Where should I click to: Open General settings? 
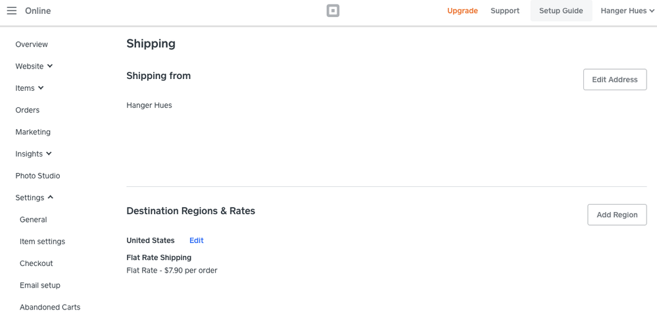pos(33,220)
